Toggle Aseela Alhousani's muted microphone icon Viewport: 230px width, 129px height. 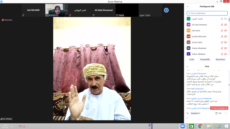click(x=222, y=36)
